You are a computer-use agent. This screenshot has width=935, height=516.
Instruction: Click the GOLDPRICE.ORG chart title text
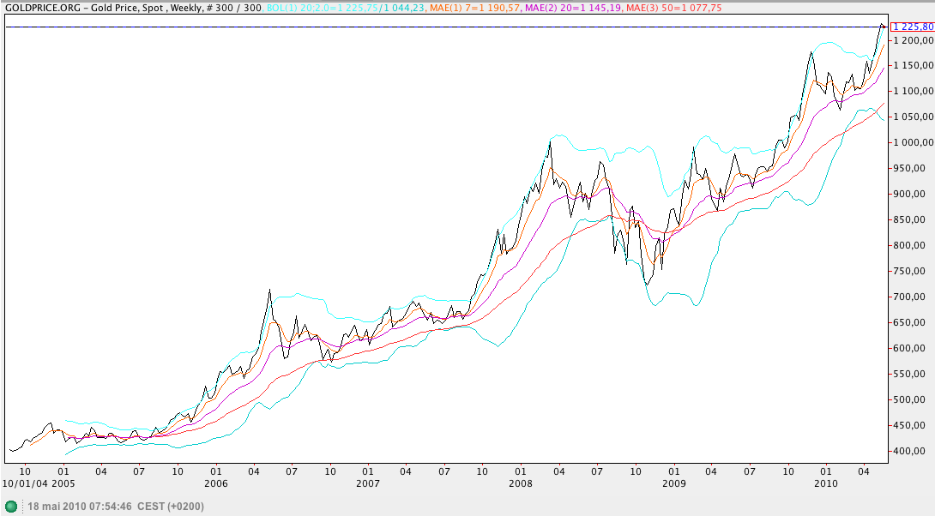pos(34,6)
